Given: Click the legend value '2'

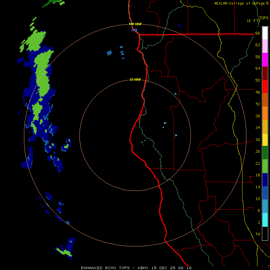Looking at the screenshot, I should [259, 223].
